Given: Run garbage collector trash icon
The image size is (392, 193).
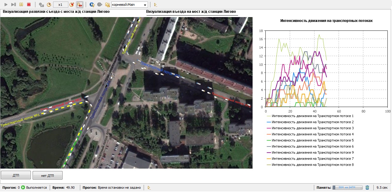Looking at the screenshot, I should pyautogui.click(x=367, y=188).
